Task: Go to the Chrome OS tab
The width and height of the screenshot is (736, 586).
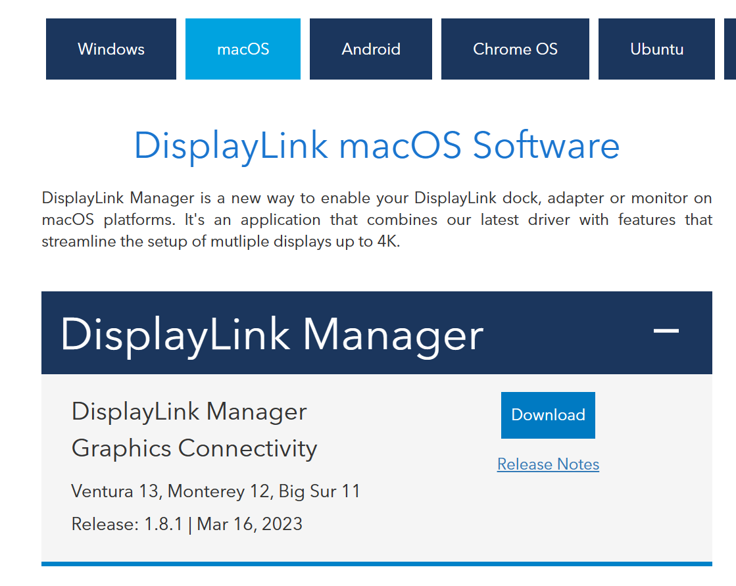Action: (x=515, y=49)
